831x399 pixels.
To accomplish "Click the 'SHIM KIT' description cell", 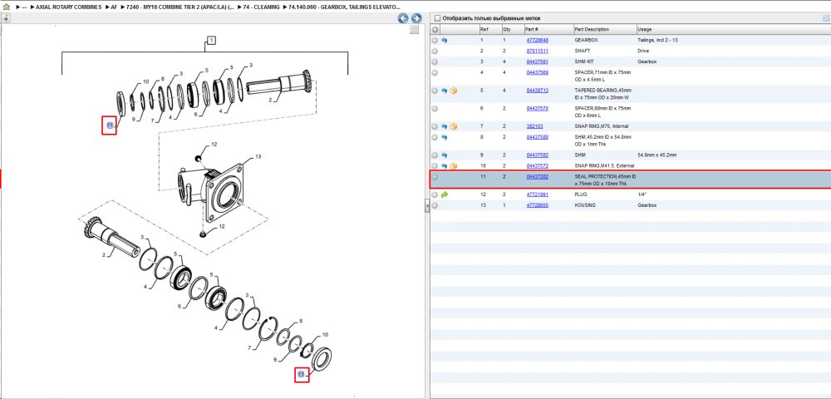I will tap(584, 62).
